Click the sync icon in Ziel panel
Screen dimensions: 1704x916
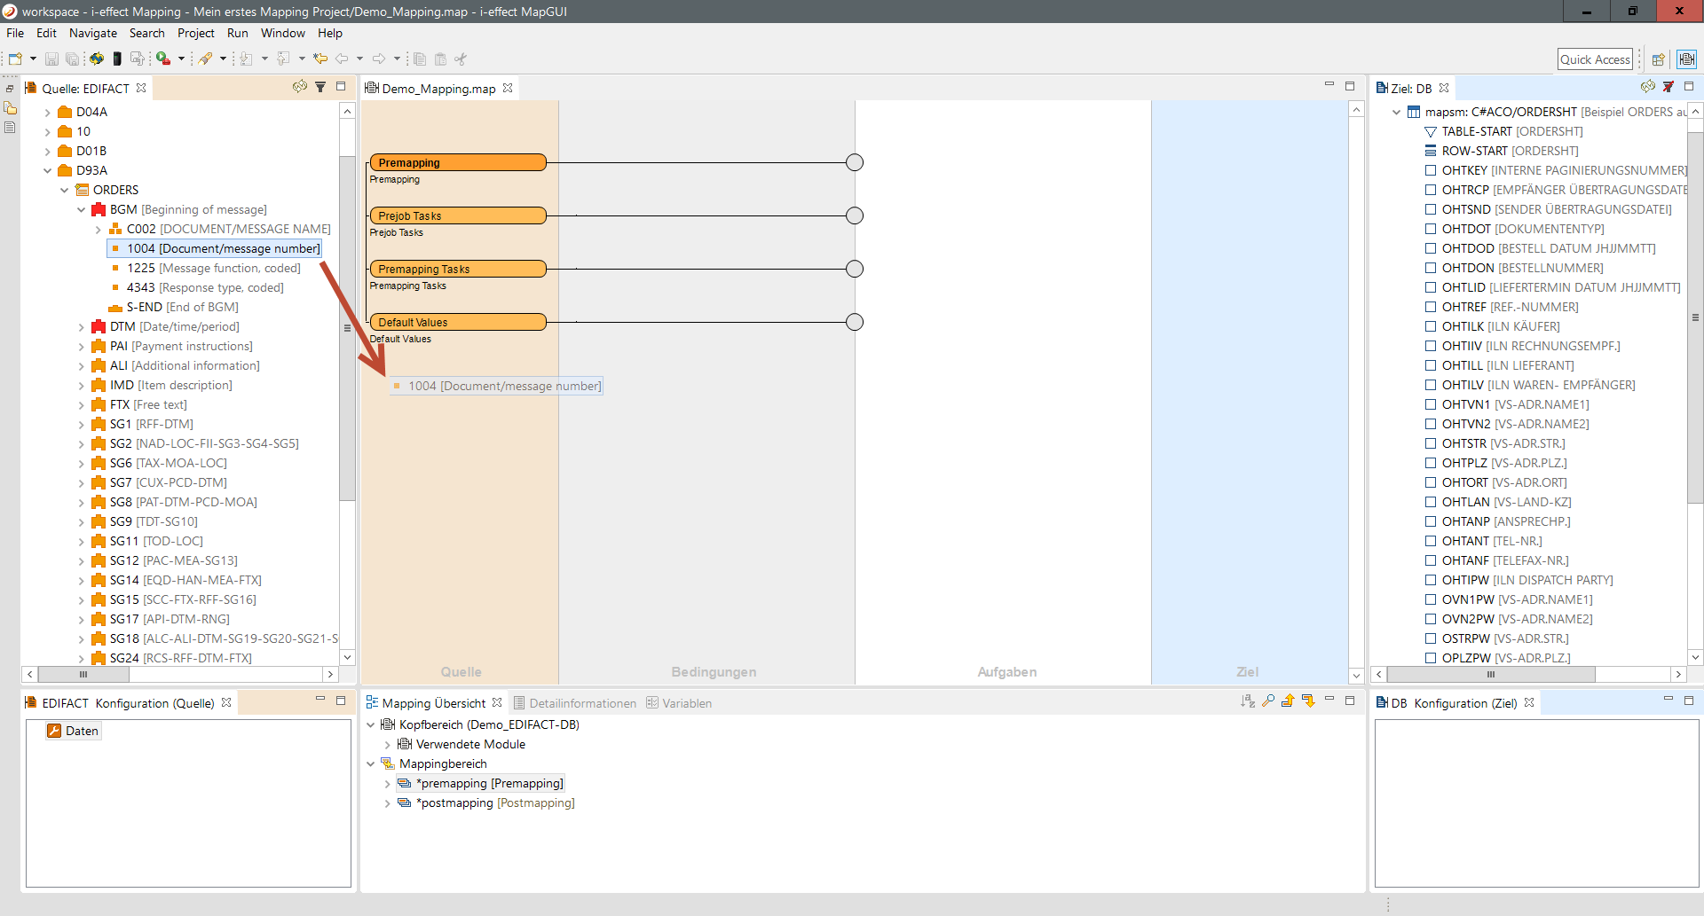[x=1647, y=87]
